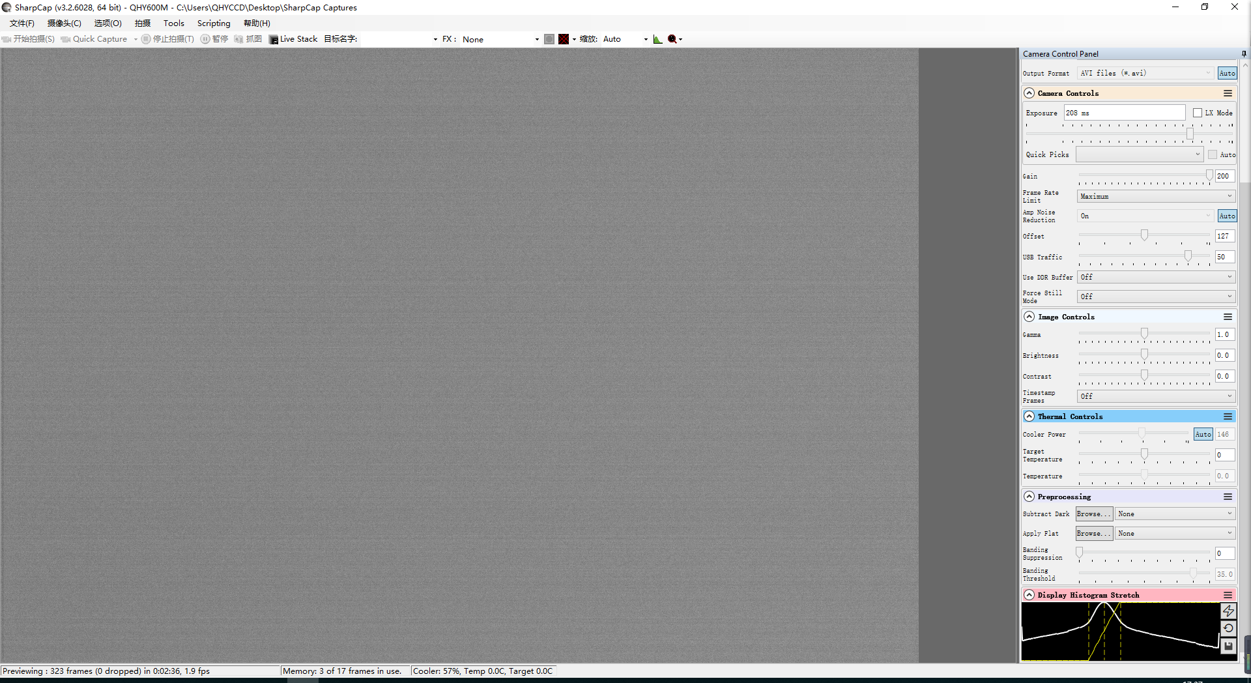Click Browse for Apply Flat
The image size is (1251, 683).
[1094, 534]
